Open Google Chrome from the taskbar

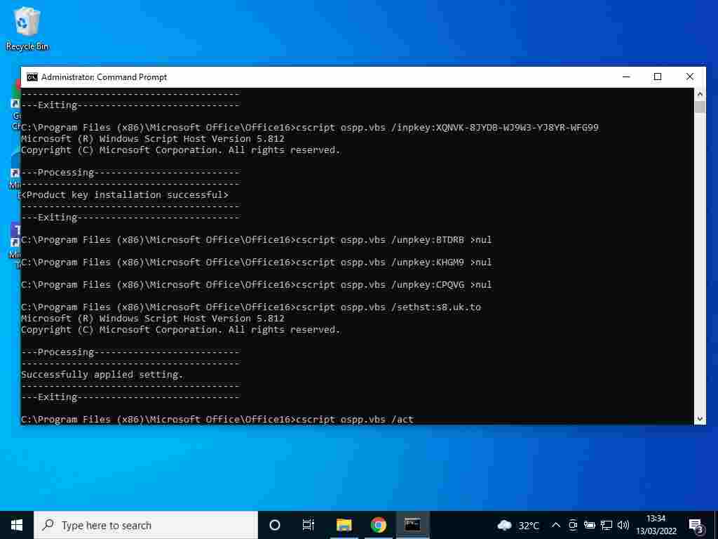coord(378,525)
